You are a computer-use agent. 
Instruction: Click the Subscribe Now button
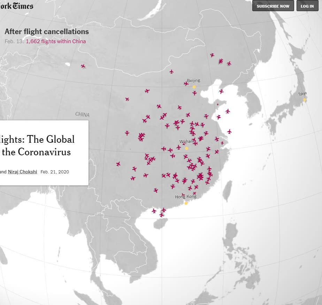tap(273, 6)
